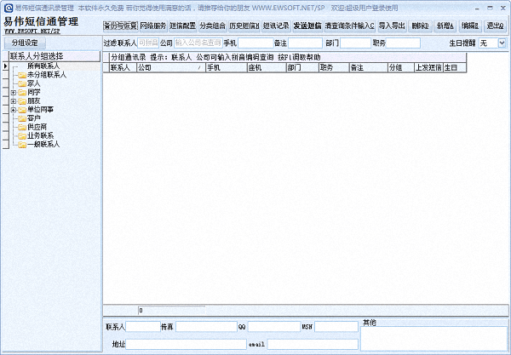Expand the 单位同事 tree node
511x355 pixels.
point(13,110)
